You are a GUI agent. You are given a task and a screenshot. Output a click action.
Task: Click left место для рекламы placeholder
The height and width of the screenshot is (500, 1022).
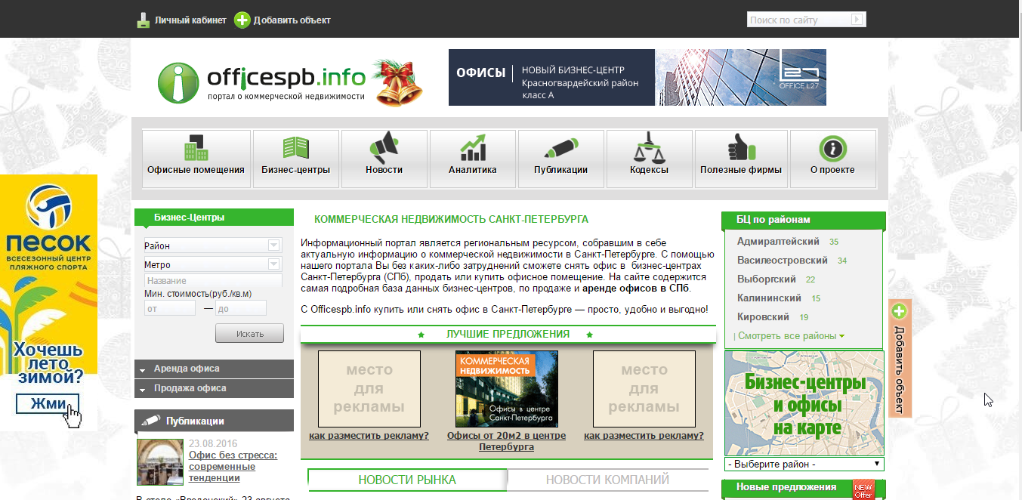coord(369,388)
